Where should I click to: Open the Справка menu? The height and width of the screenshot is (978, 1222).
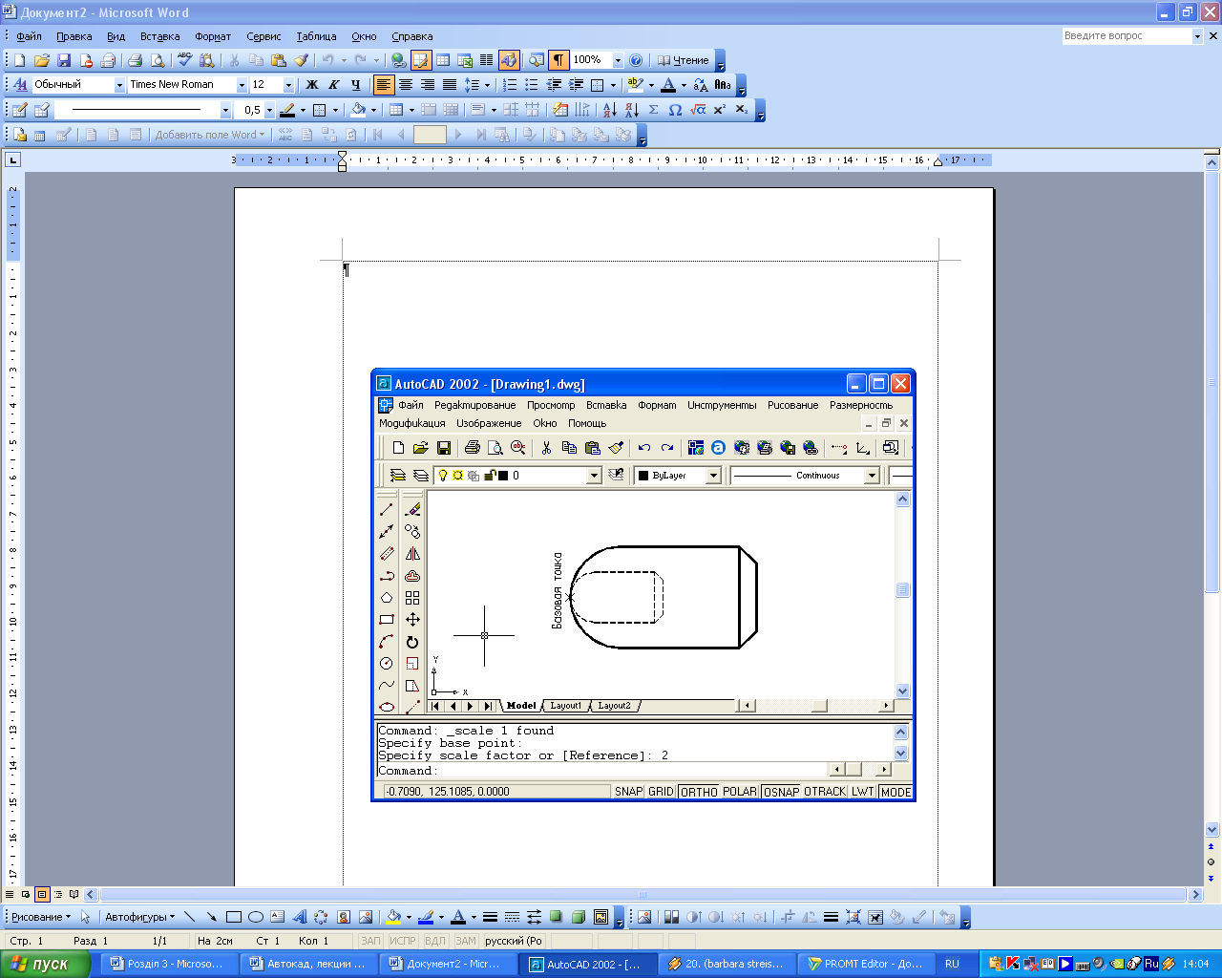(x=412, y=36)
